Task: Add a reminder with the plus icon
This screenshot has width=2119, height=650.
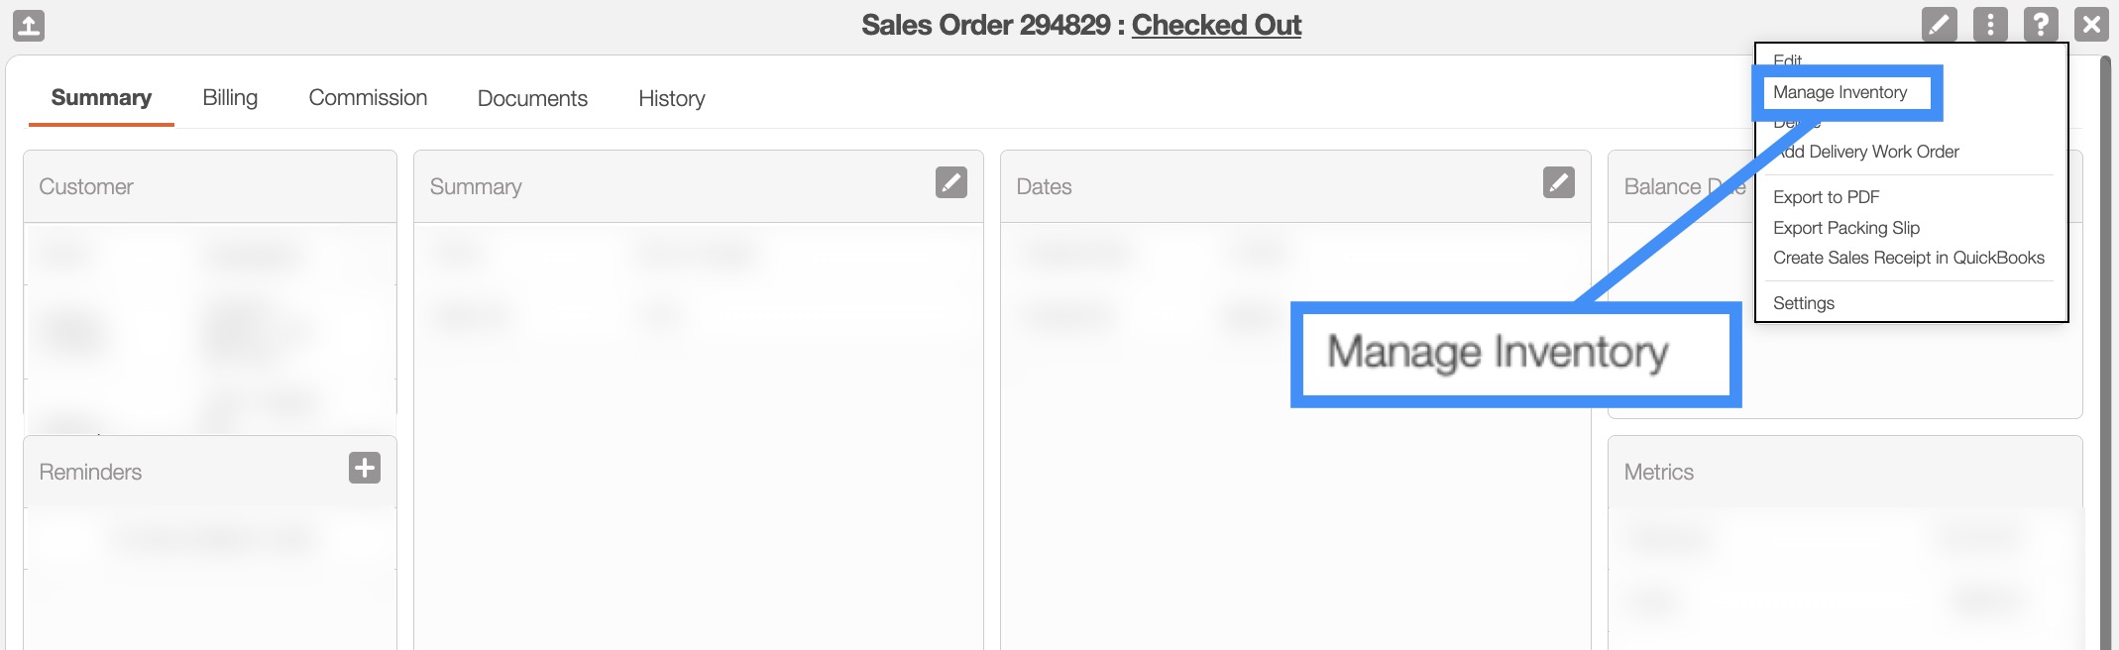Action: (x=364, y=468)
